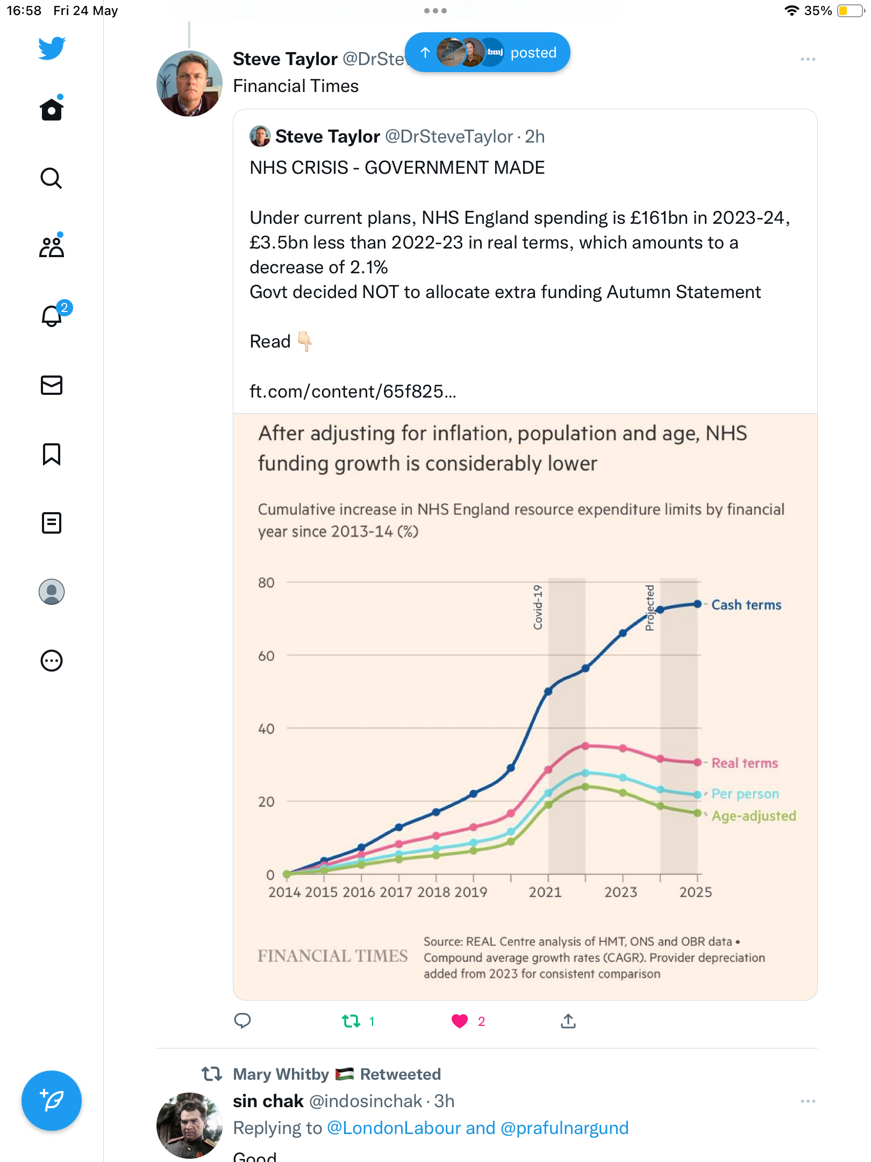This screenshot has width=871, height=1162.
Task: Open the Home timeline icon
Action: pyautogui.click(x=52, y=109)
